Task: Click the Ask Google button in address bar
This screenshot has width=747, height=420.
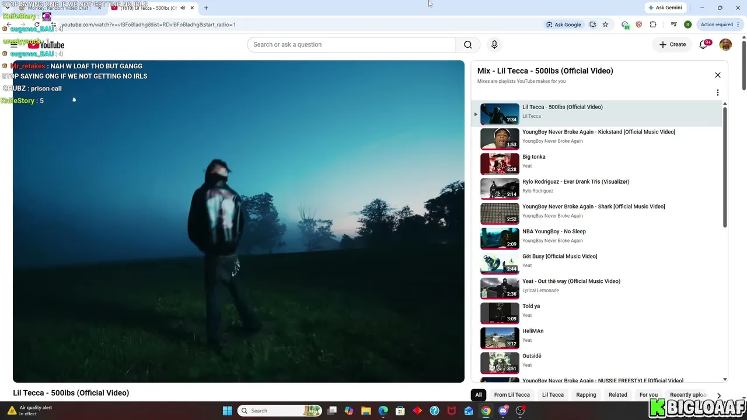Action: (x=563, y=24)
